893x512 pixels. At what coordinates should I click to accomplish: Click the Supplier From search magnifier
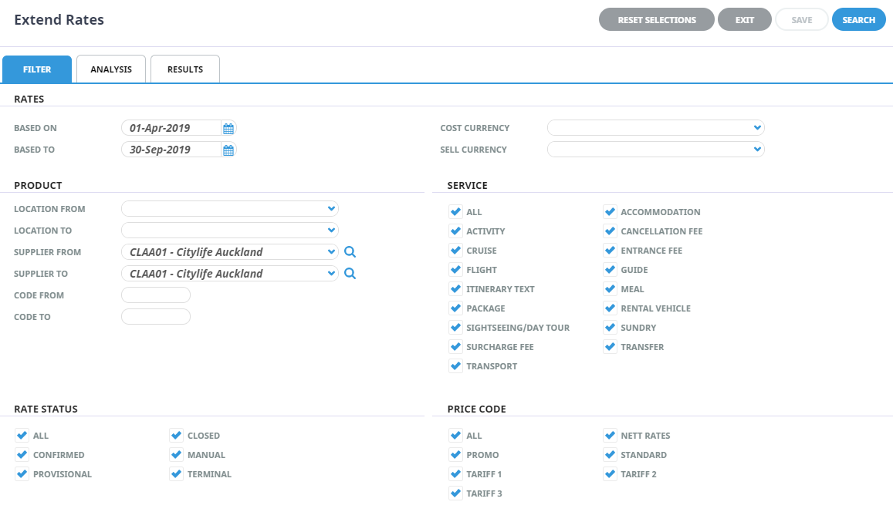click(350, 252)
